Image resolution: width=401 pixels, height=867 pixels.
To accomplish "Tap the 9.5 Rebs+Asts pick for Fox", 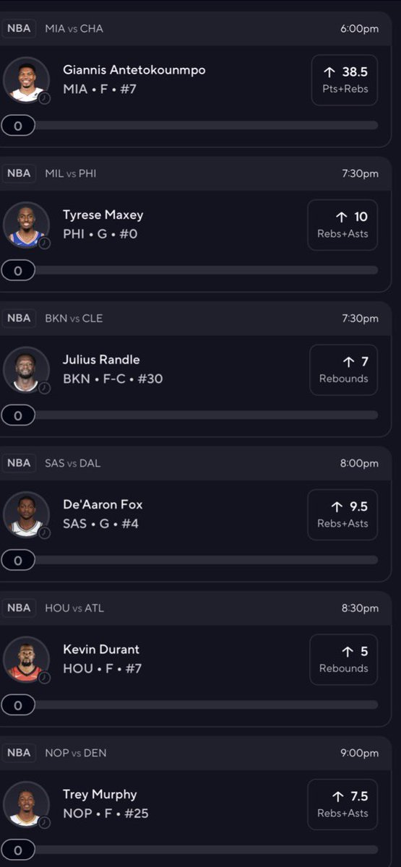I will 342,514.
